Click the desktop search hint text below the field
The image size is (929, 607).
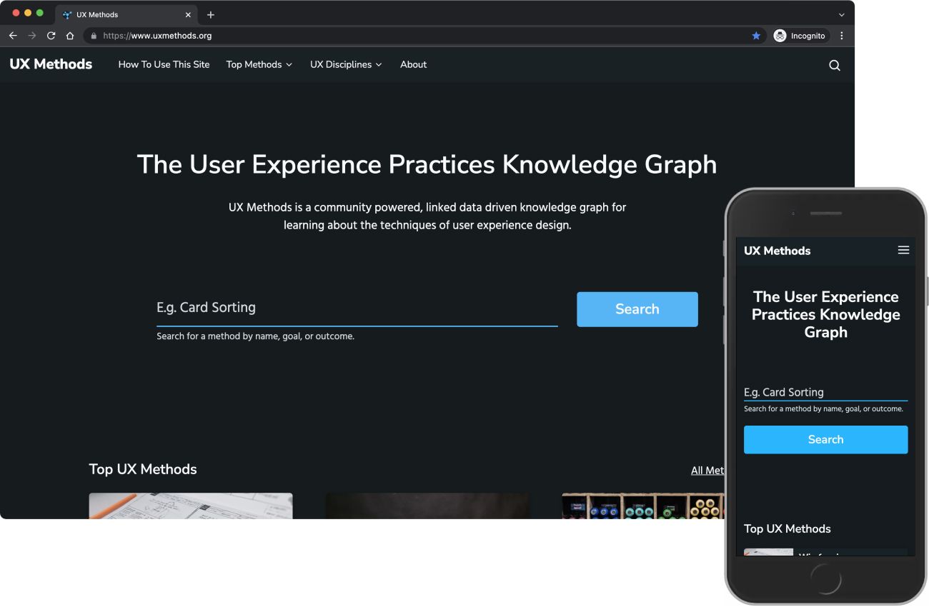coord(255,336)
